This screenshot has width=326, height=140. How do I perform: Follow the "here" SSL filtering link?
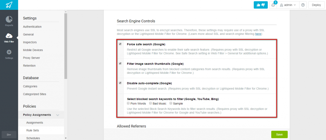pyautogui.click(x=258, y=34)
